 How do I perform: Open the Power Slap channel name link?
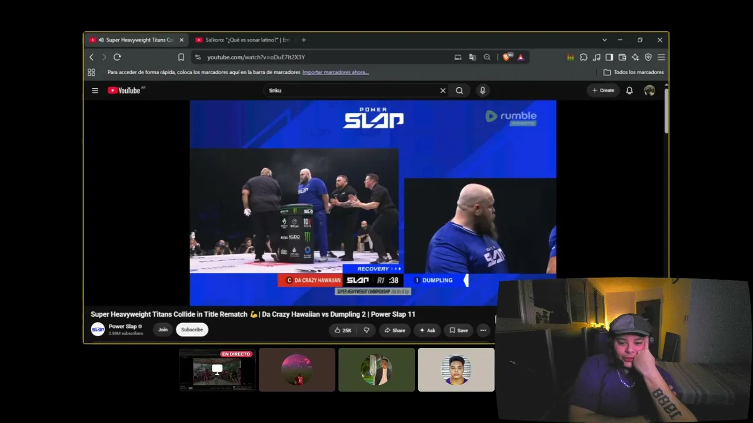click(x=122, y=327)
